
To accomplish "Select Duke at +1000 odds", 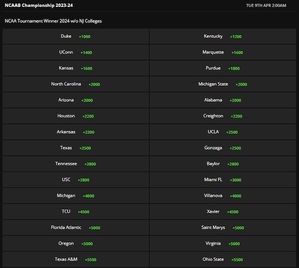I will click(x=76, y=36).
